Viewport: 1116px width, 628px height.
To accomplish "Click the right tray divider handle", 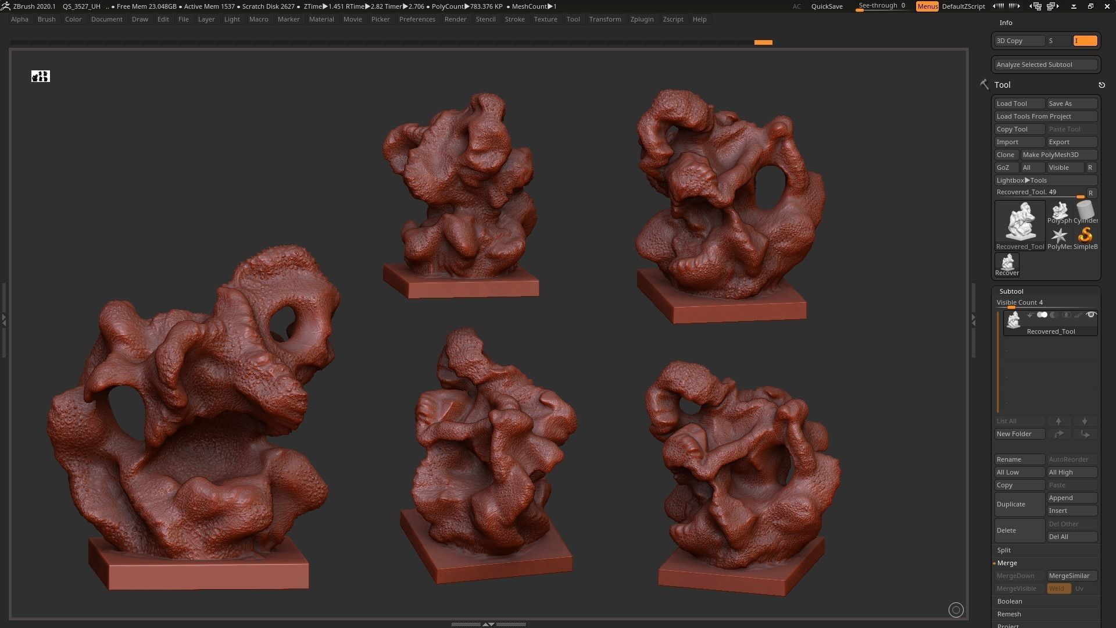I will (x=973, y=320).
